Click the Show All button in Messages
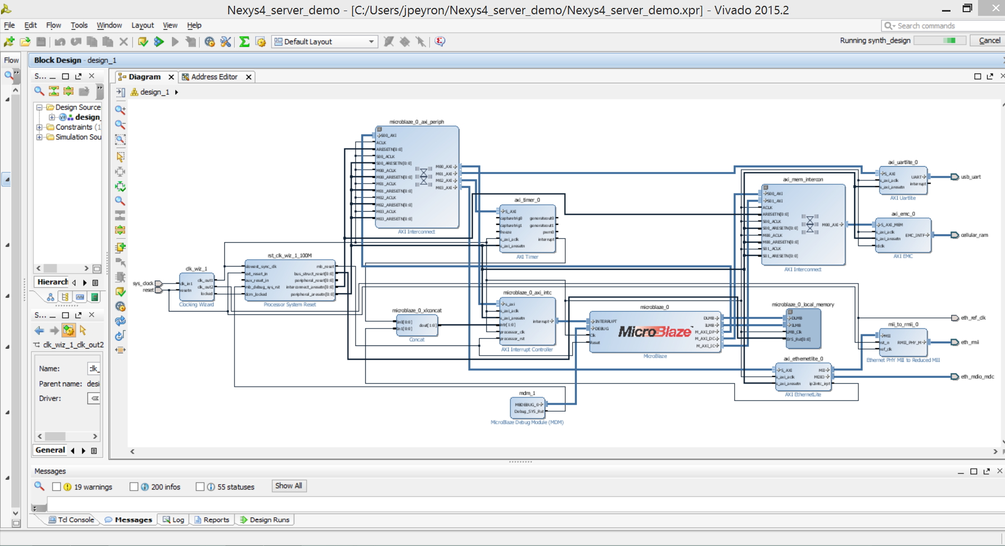The width and height of the screenshot is (1005, 546). [288, 486]
